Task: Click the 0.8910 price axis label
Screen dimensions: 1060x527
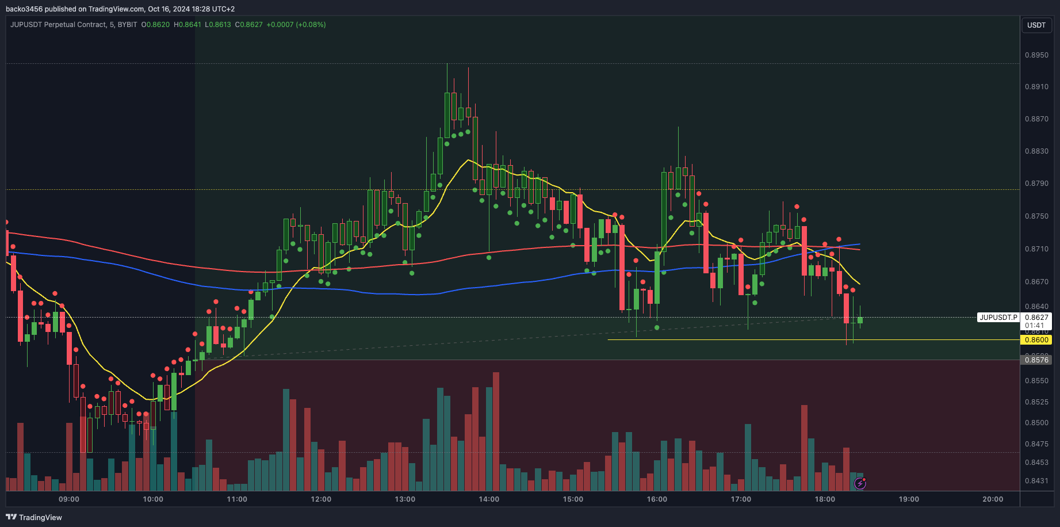Action: (1036, 87)
